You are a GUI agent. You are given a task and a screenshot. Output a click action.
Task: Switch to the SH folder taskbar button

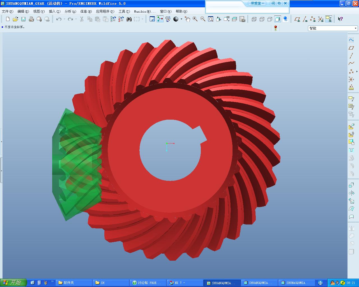click(x=111, y=283)
